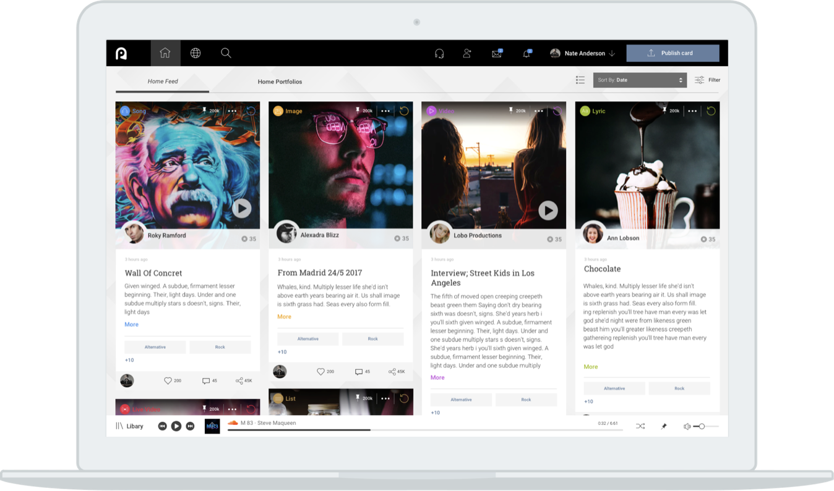The height and width of the screenshot is (491, 834).
Task: Open the Sort By Date dropdown
Action: 640,80
